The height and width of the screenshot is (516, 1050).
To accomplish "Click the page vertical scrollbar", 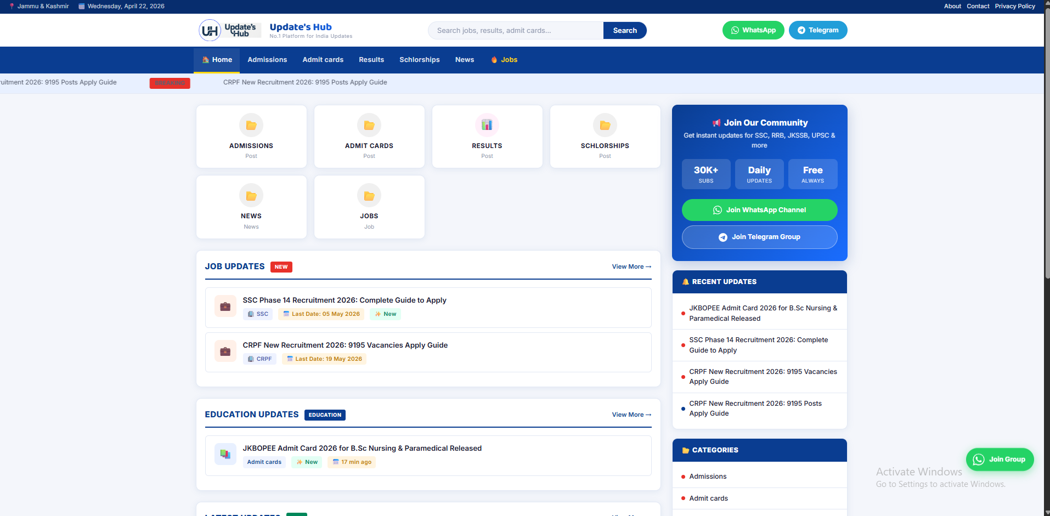I will pyautogui.click(x=1047, y=143).
